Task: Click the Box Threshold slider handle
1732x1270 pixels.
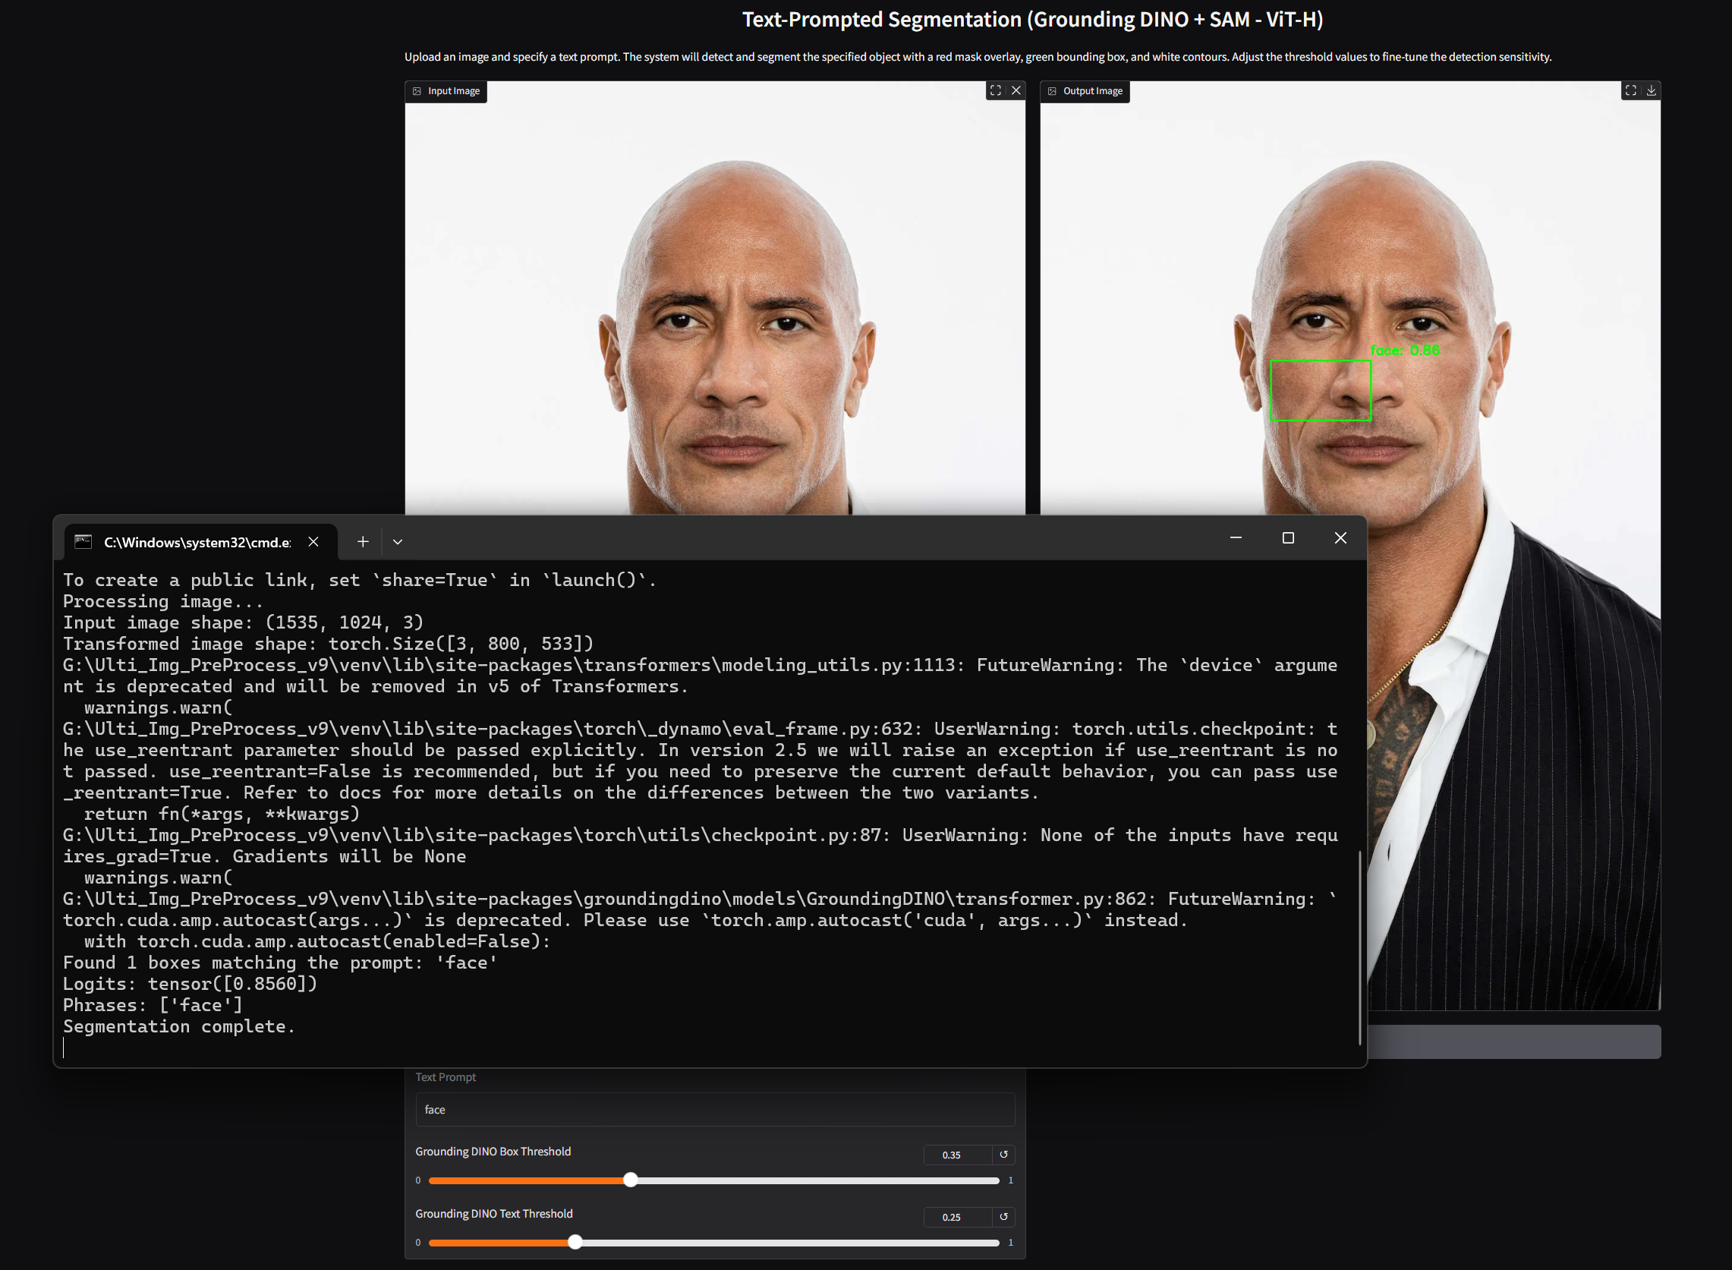Action: point(631,1180)
